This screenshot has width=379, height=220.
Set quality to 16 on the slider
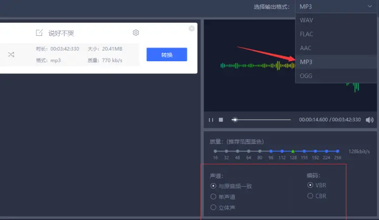click(215, 151)
